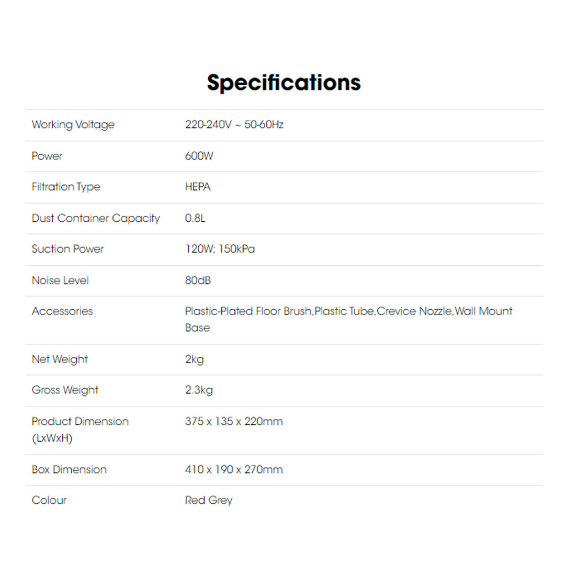Click the Dust Container Capacity label

click(96, 218)
